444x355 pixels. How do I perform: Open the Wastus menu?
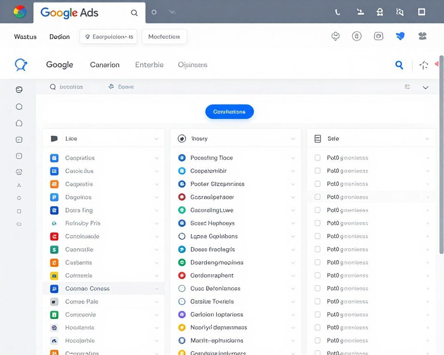pyautogui.click(x=25, y=37)
